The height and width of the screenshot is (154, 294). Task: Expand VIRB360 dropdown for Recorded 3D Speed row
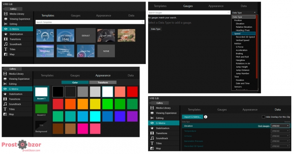[280, 146]
